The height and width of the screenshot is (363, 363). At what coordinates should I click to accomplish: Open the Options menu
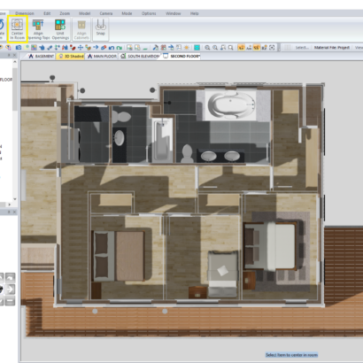(x=149, y=13)
